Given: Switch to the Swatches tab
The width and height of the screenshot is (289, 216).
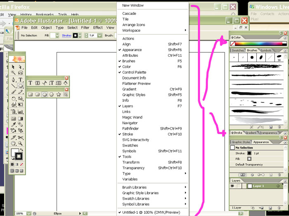Looking at the screenshot, I should 237,50.
